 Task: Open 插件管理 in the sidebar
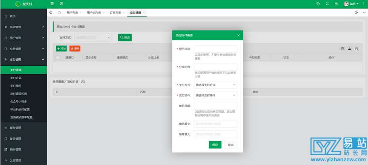(x=24, y=150)
